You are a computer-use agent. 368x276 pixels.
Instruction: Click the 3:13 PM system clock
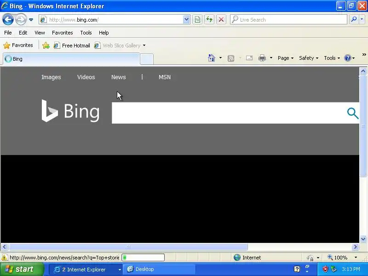point(351,269)
